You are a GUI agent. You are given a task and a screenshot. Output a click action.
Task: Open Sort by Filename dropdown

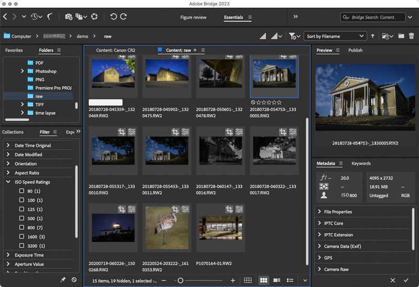pyautogui.click(x=335, y=36)
